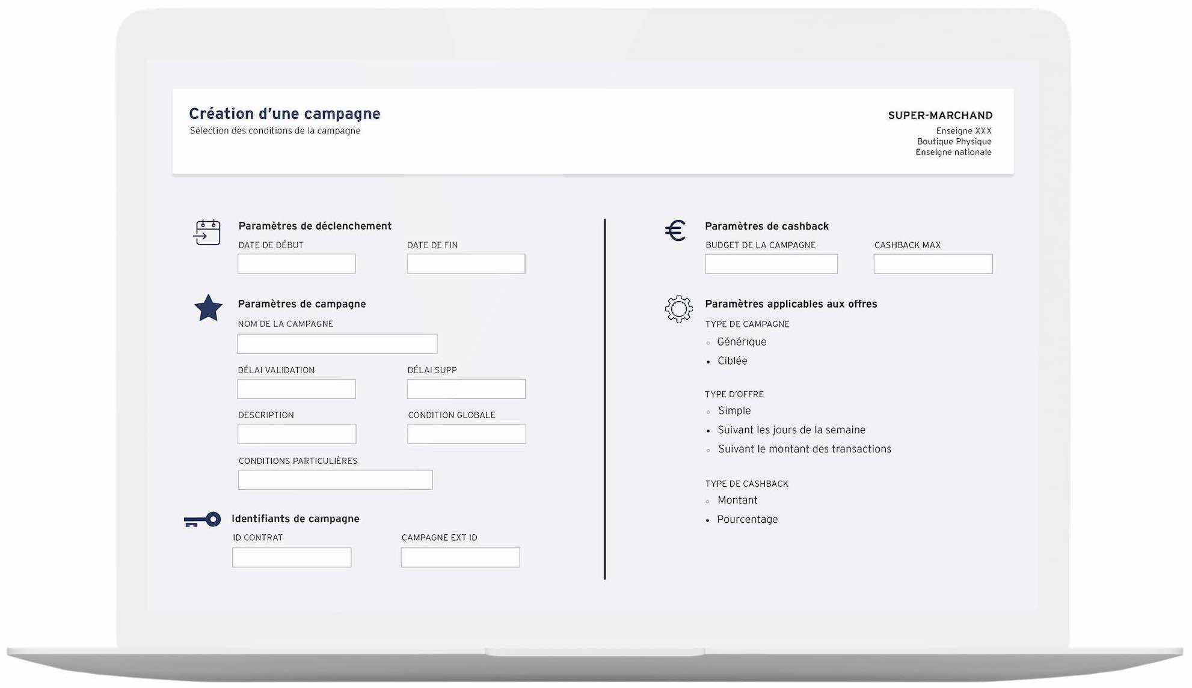Click the Campagne ext ID field
The width and height of the screenshot is (1192, 688).
click(x=461, y=558)
